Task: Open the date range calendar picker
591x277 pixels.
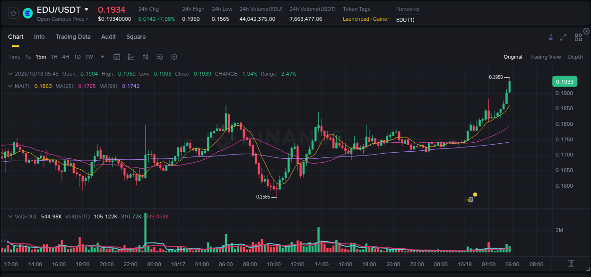Action: [117, 56]
